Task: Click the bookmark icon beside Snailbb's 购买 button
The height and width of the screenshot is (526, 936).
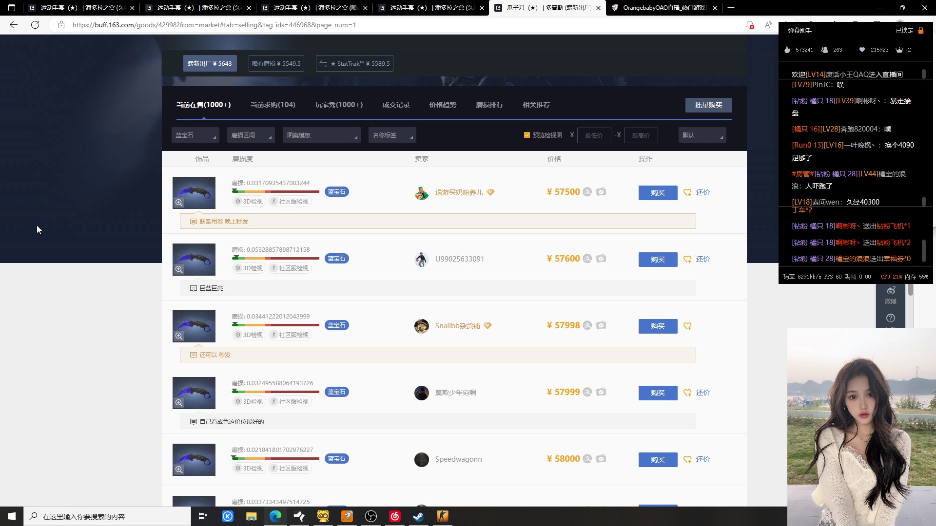Action: (687, 326)
